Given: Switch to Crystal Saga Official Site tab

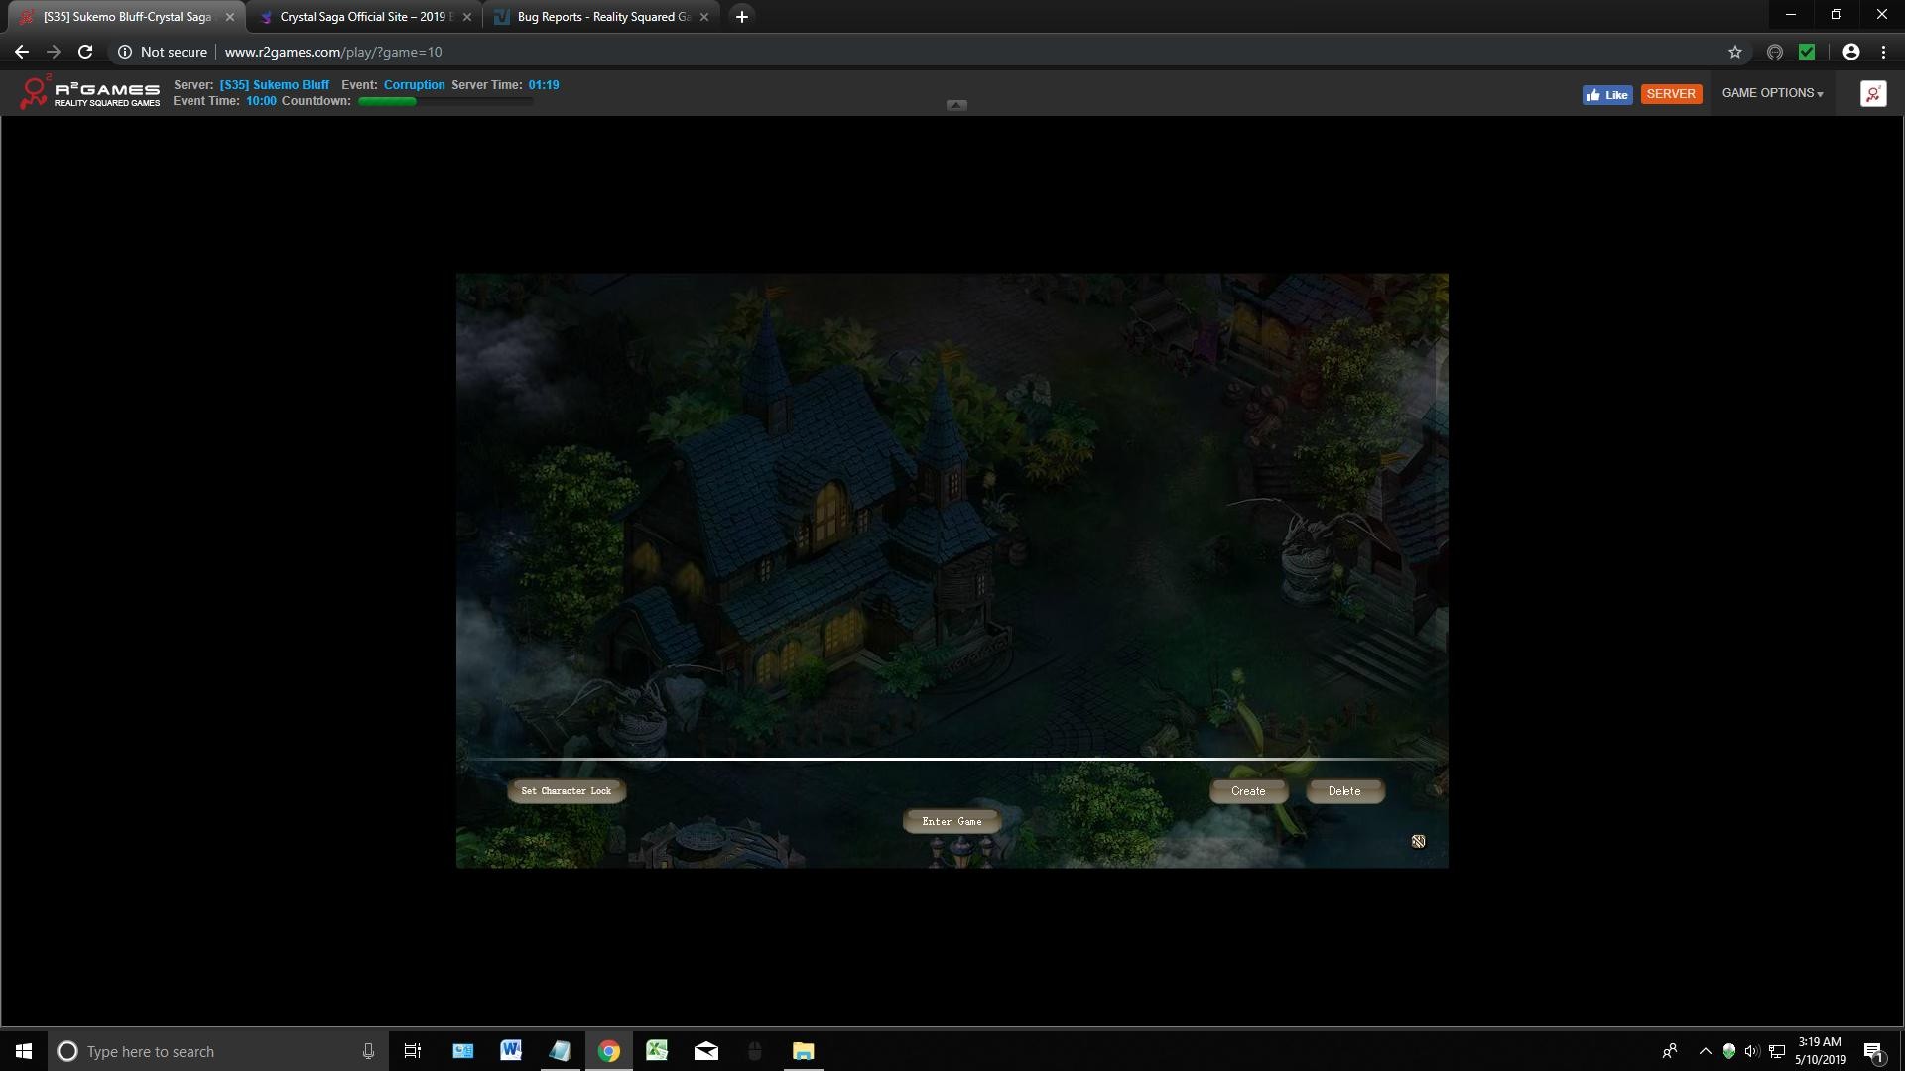Looking at the screenshot, I should coord(363,17).
